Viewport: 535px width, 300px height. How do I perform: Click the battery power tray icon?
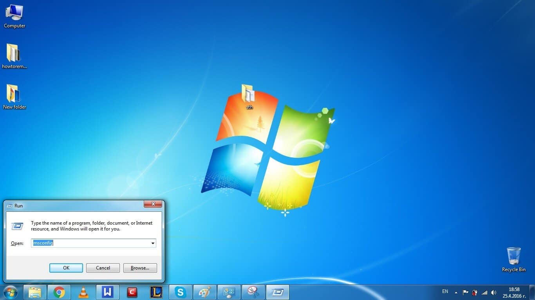[x=475, y=292]
